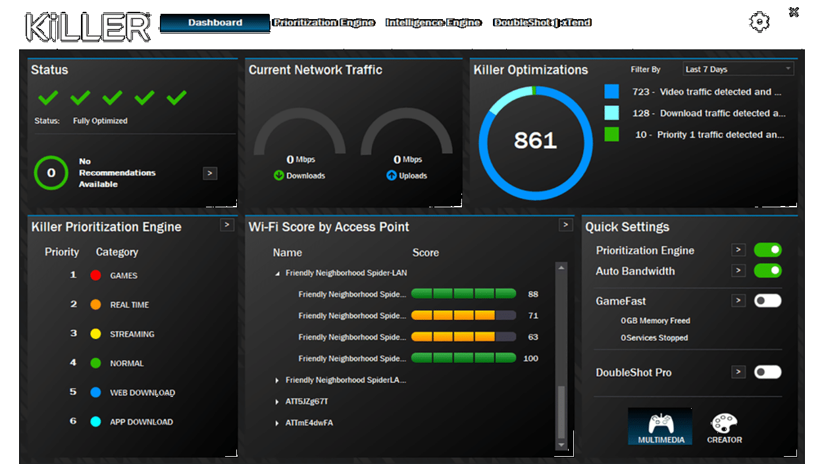Screen dimensions: 824x464
Task: Expand the ATT5JZg67T access point
Action: [x=277, y=401]
